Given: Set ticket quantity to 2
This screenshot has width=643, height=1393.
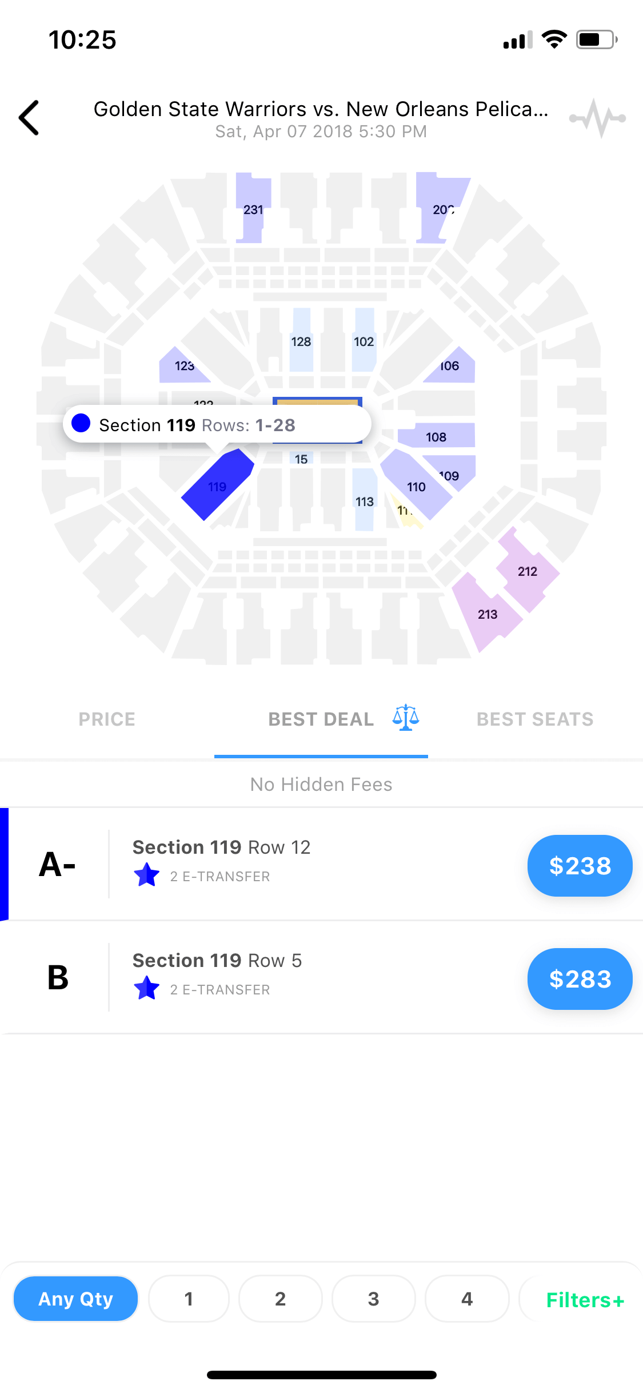Looking at the screenshot, I should coord(280,1299).
